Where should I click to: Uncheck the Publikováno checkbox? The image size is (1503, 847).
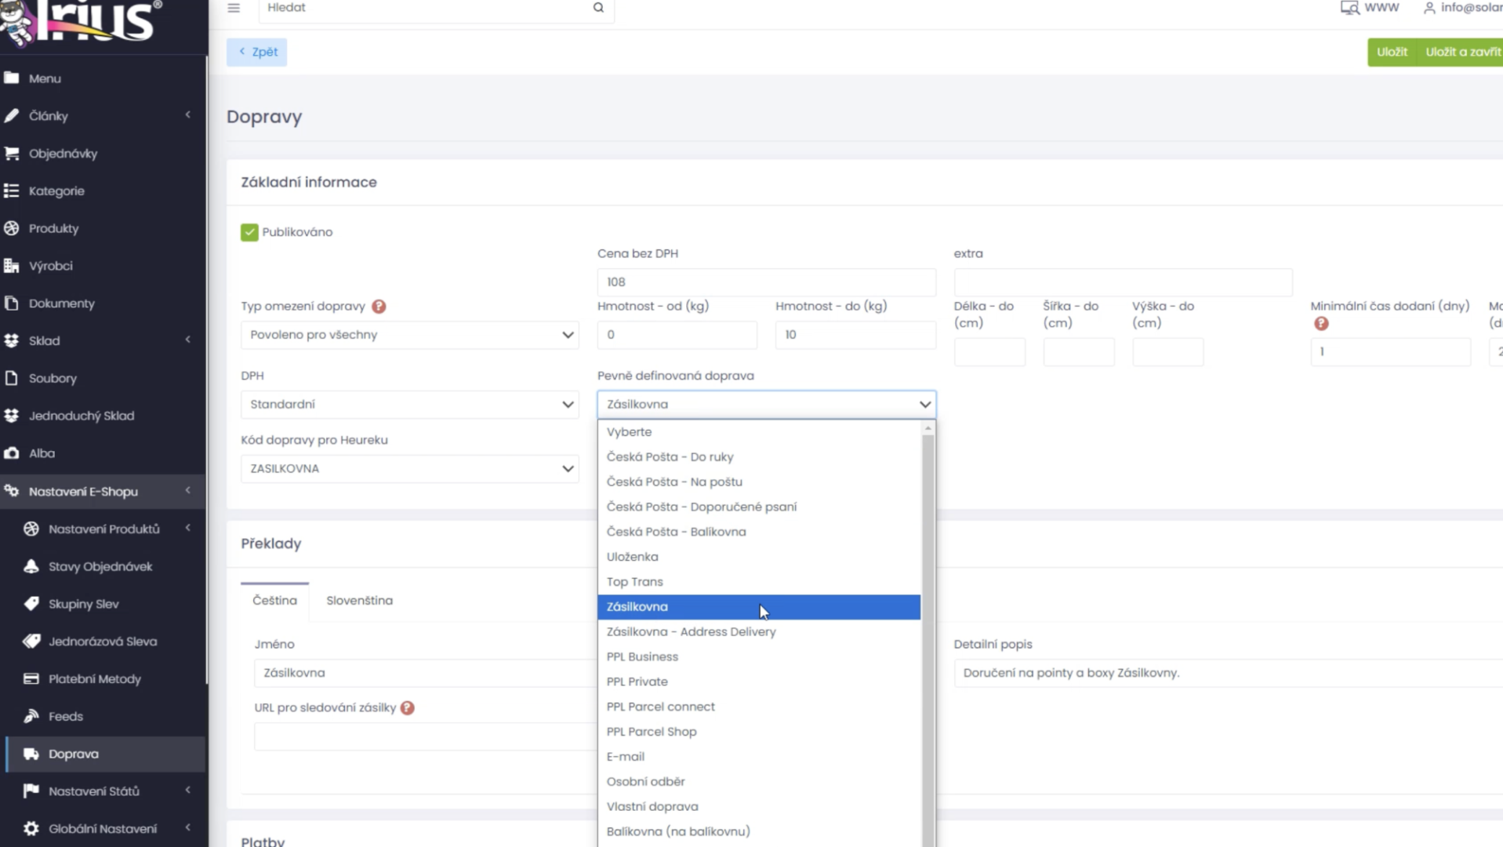(249, 232)
